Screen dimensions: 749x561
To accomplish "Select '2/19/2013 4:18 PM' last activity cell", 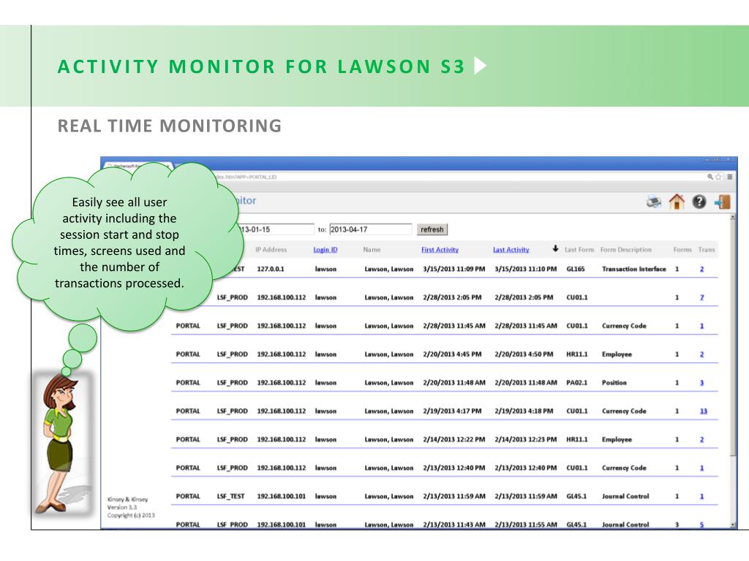I will [524, 411].
